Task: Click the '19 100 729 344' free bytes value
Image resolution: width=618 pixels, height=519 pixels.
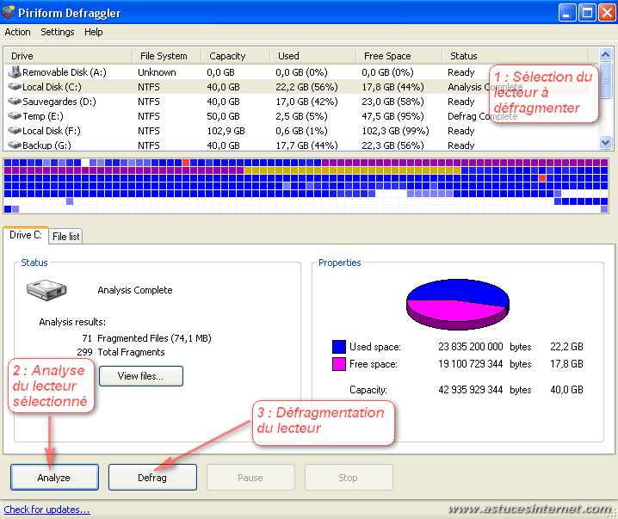Action: tap(471, 364)
